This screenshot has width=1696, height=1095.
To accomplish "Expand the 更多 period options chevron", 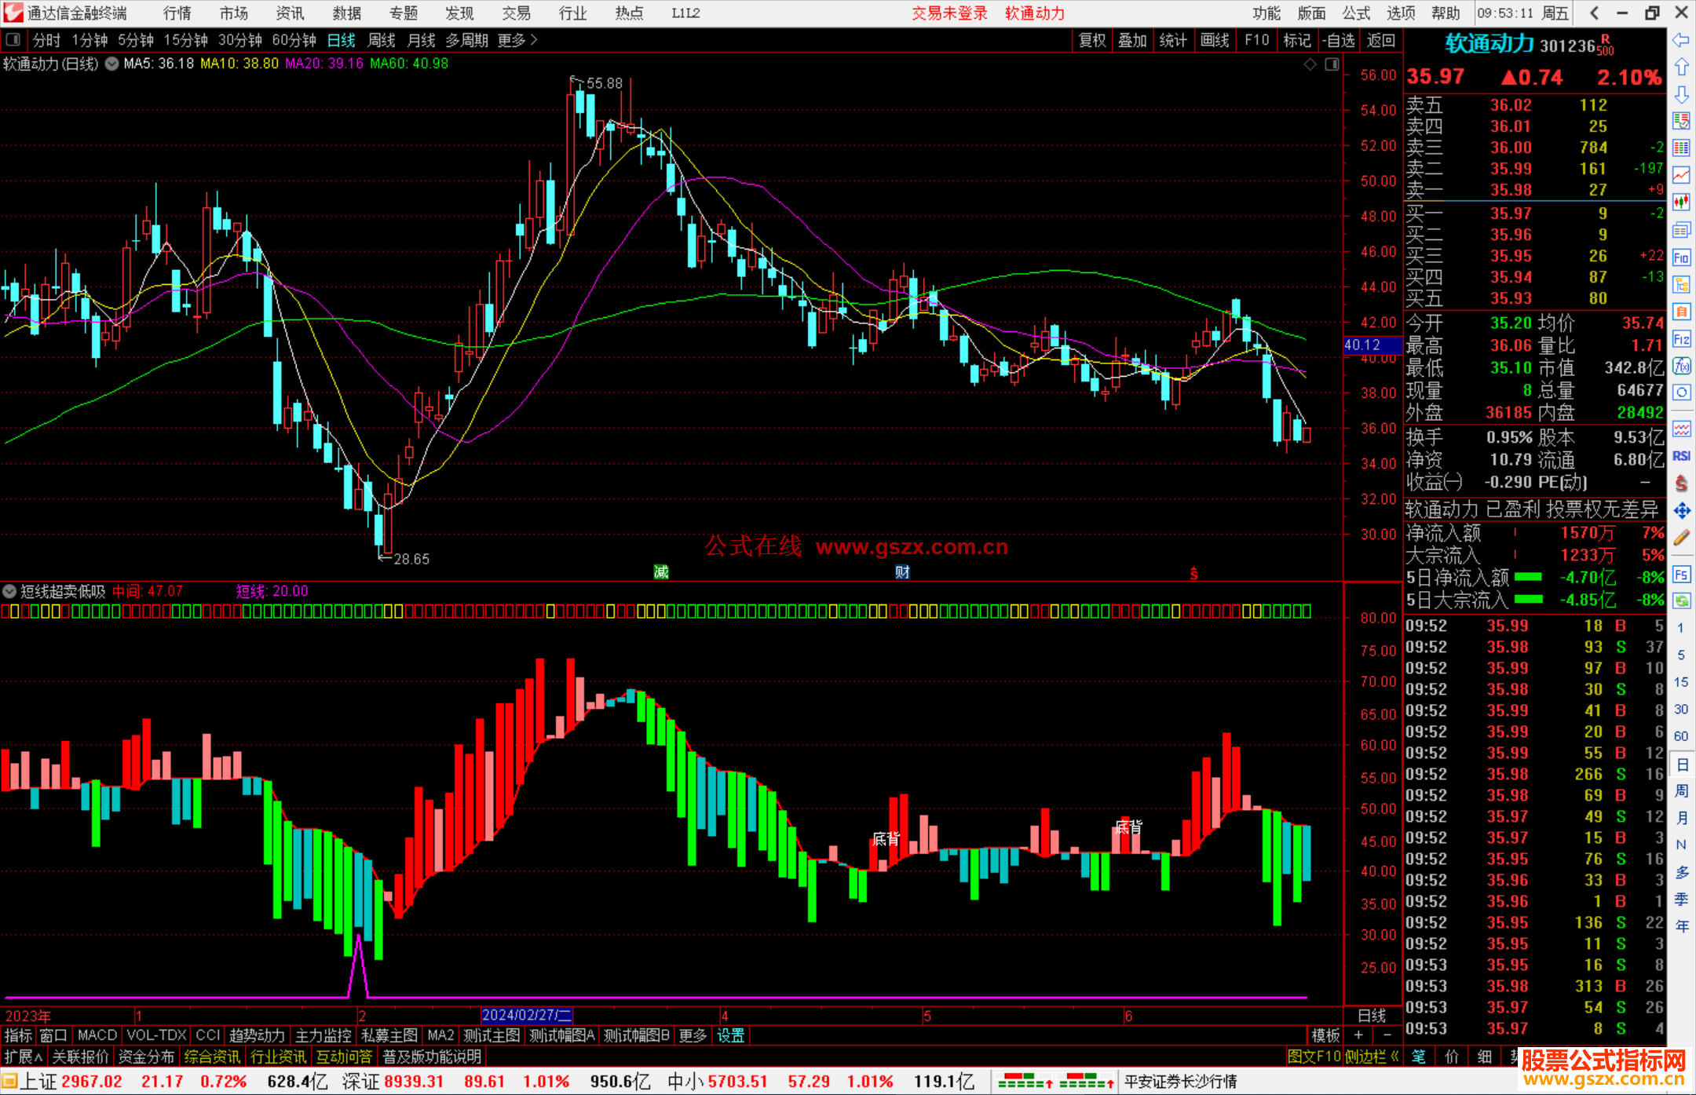I will 534,39.
